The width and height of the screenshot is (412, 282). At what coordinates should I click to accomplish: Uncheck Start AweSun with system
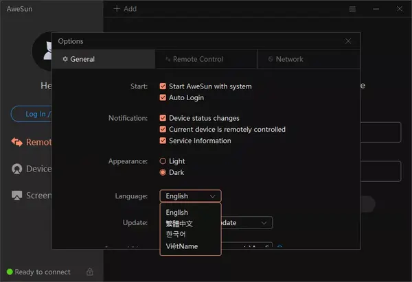click(x=163, y=86)
